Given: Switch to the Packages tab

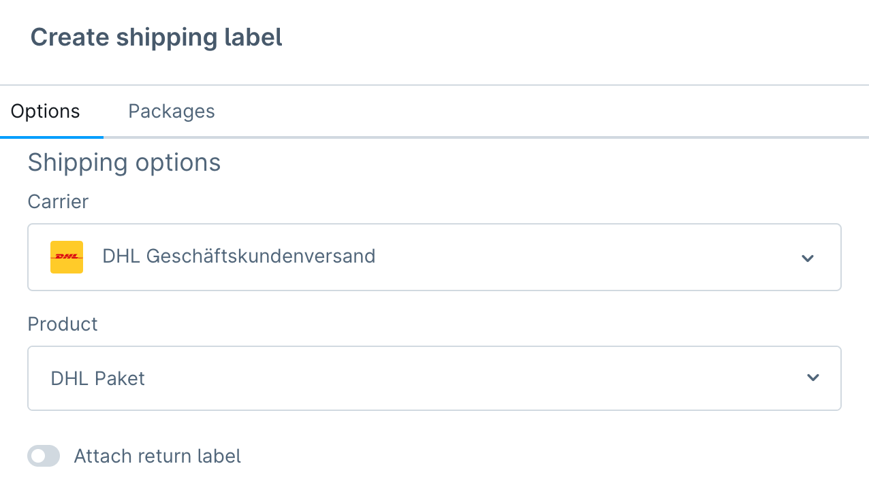Looking at the screenshot, I should [x=172, y=111].
